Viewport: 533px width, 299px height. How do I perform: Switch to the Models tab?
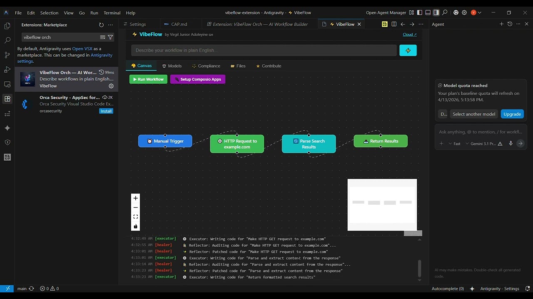pyautogui.click(x=172, y=66)
